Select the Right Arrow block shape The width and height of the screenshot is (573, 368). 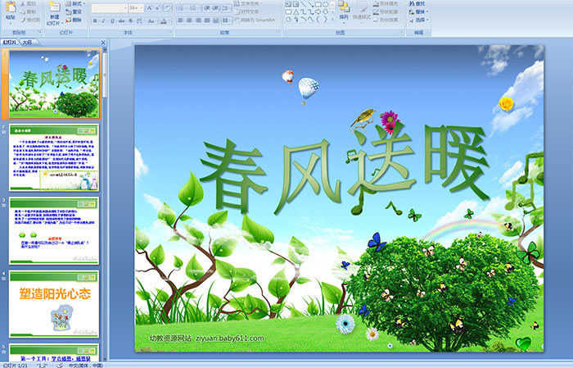click(318, 12)
